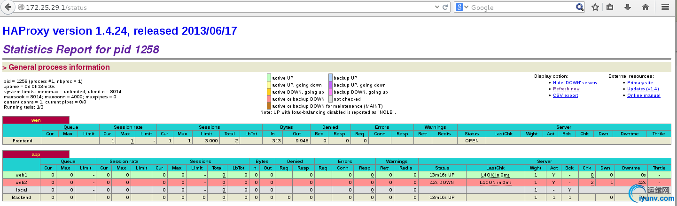Bookmark this page with the star icon
The image size is (677, 206).
[x=595, y=7]
